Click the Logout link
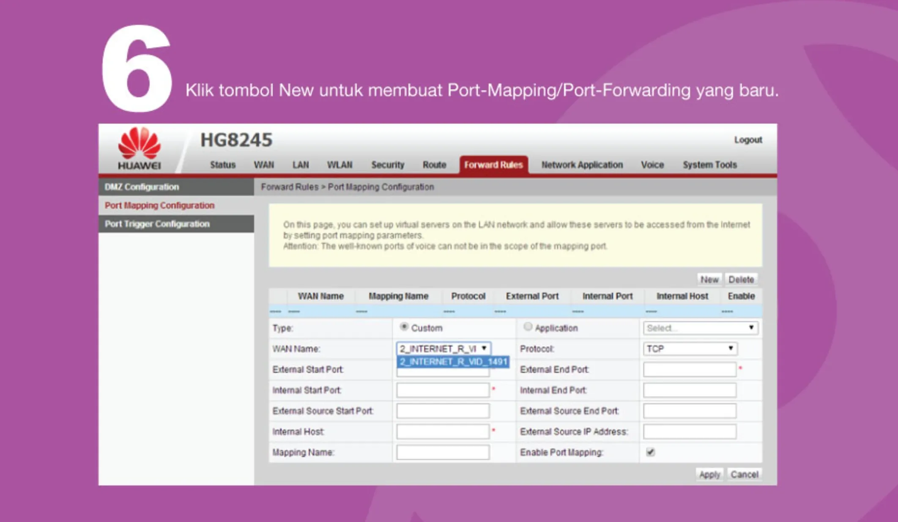This screenshot has height=522, width=898. pos(748,140)
